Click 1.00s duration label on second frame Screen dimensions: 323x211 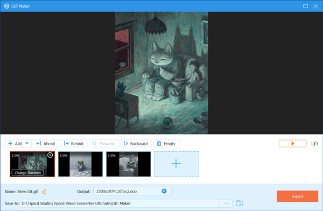click(x=64, y=156)
